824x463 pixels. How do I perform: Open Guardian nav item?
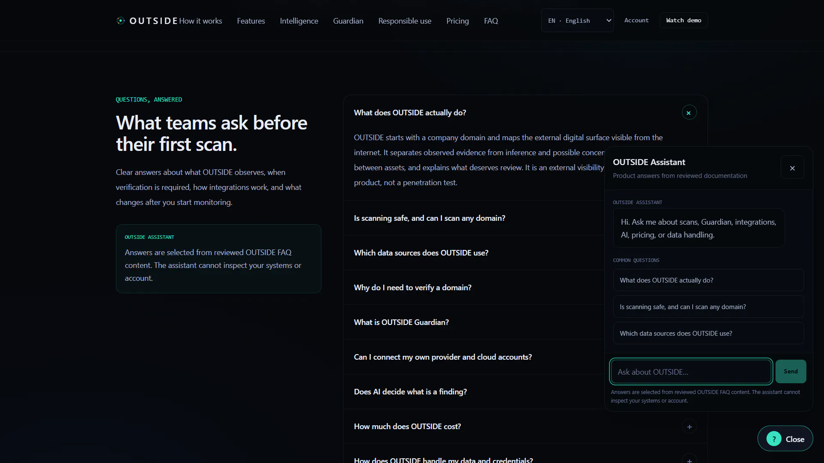tap(348, 21)
